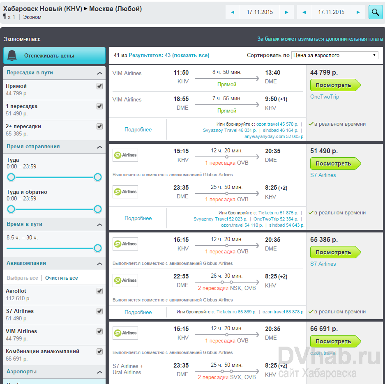Click the return date field 17.11.2015
The width and height of the screenshot is (385, 384).
[331, 12]
